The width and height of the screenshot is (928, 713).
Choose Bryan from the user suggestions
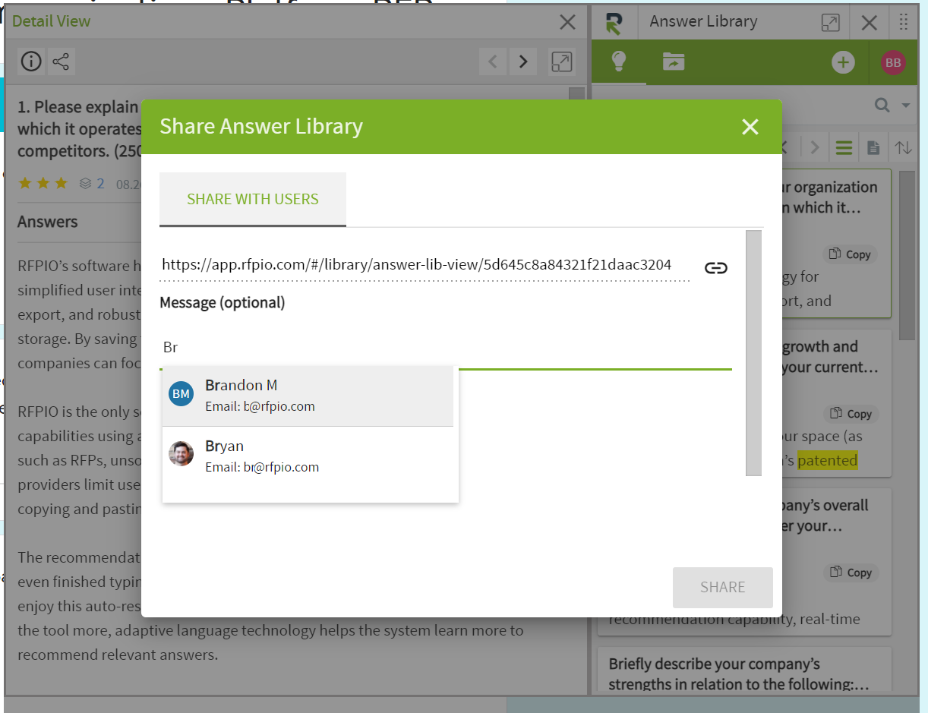(x=308, y=456)
